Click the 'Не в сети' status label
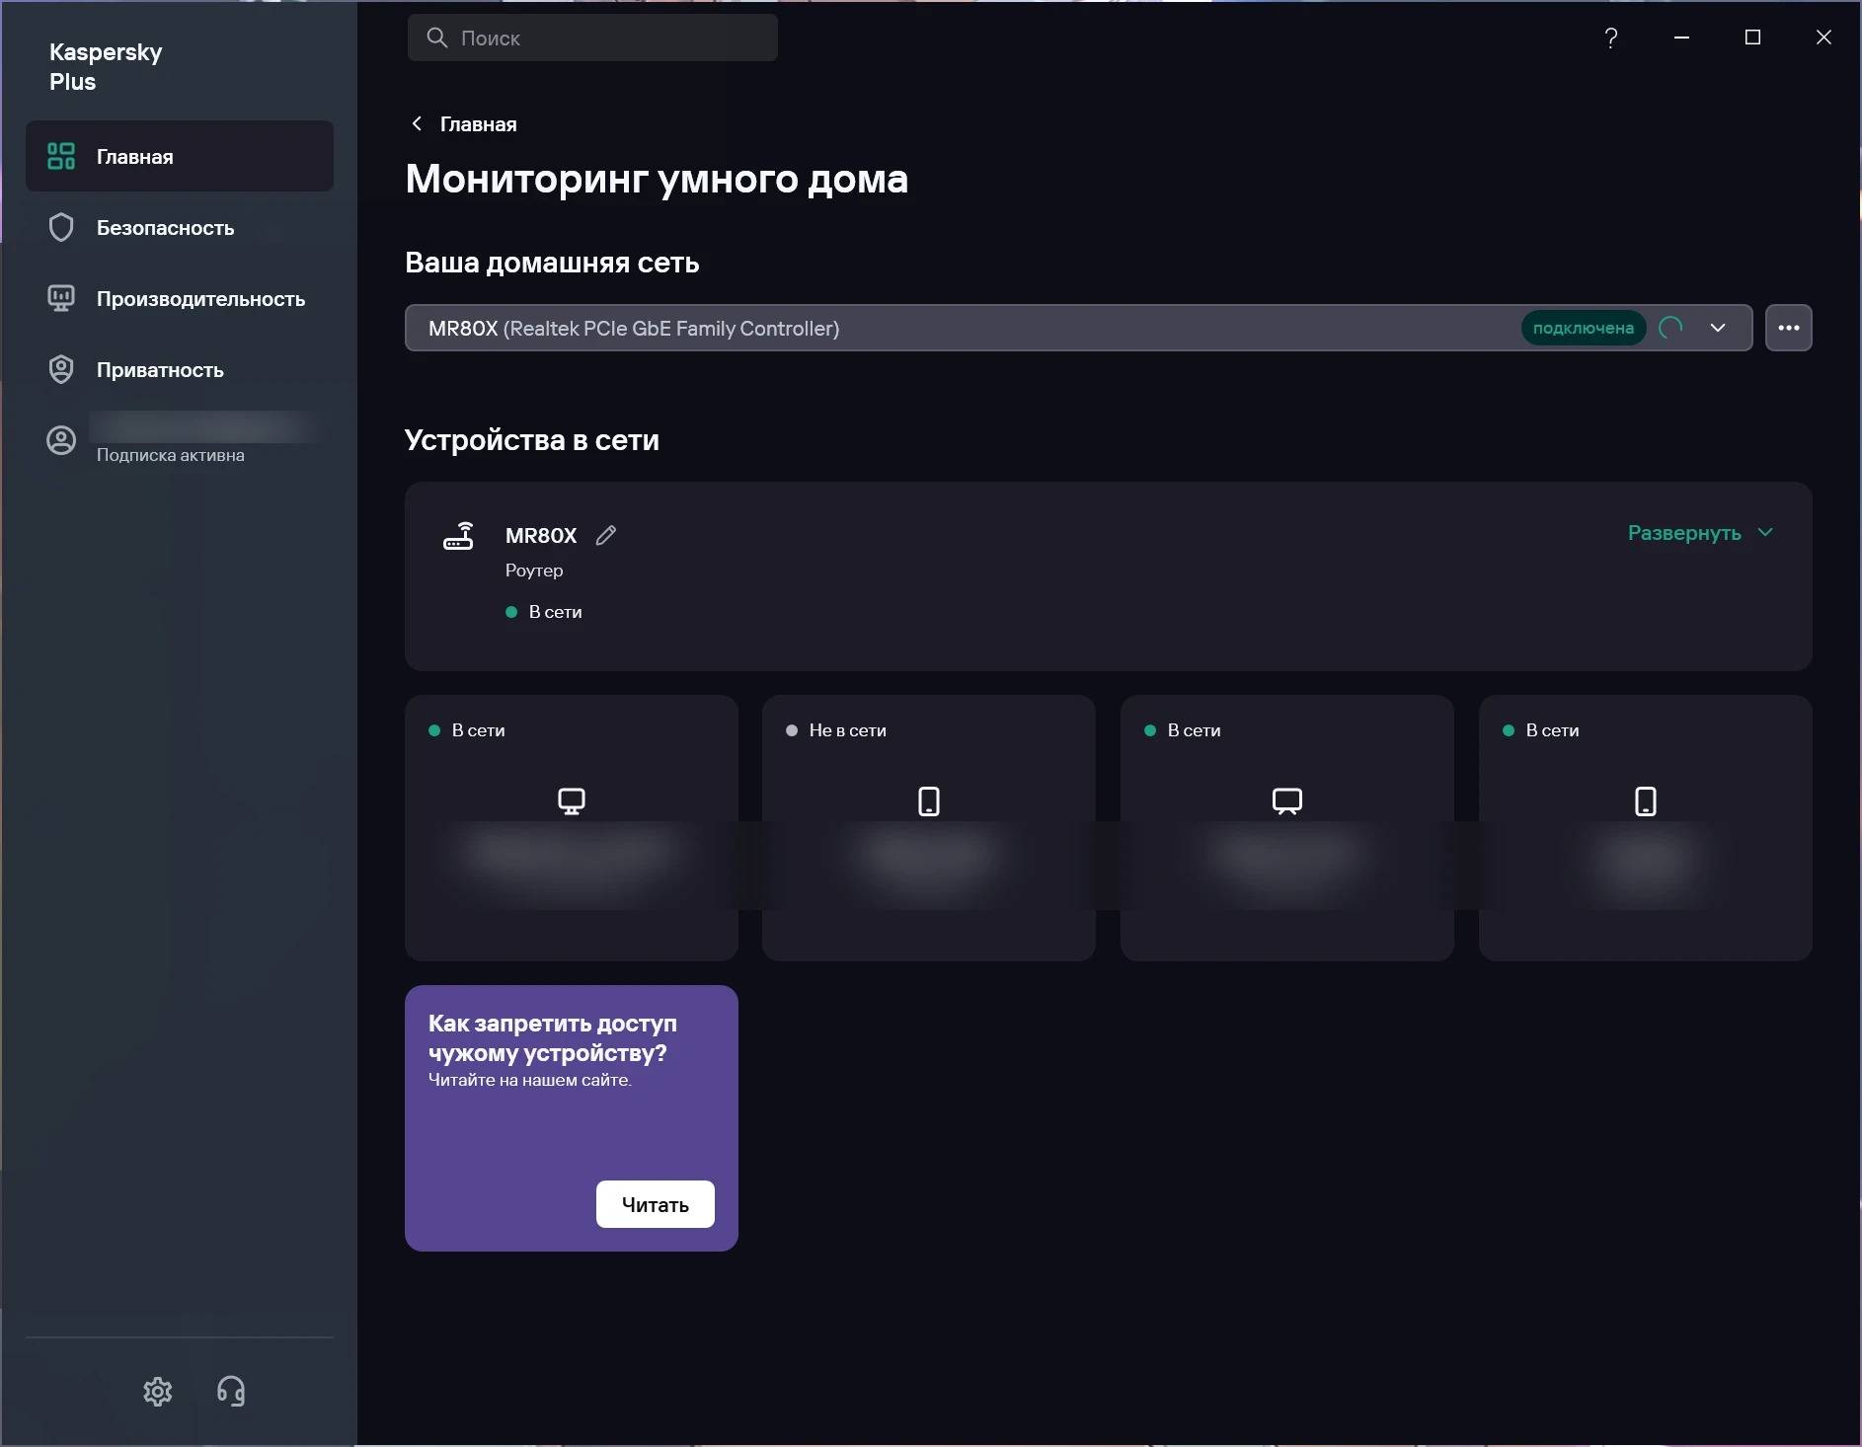The image size is (1862, 1447). click(x=847, y=730)
